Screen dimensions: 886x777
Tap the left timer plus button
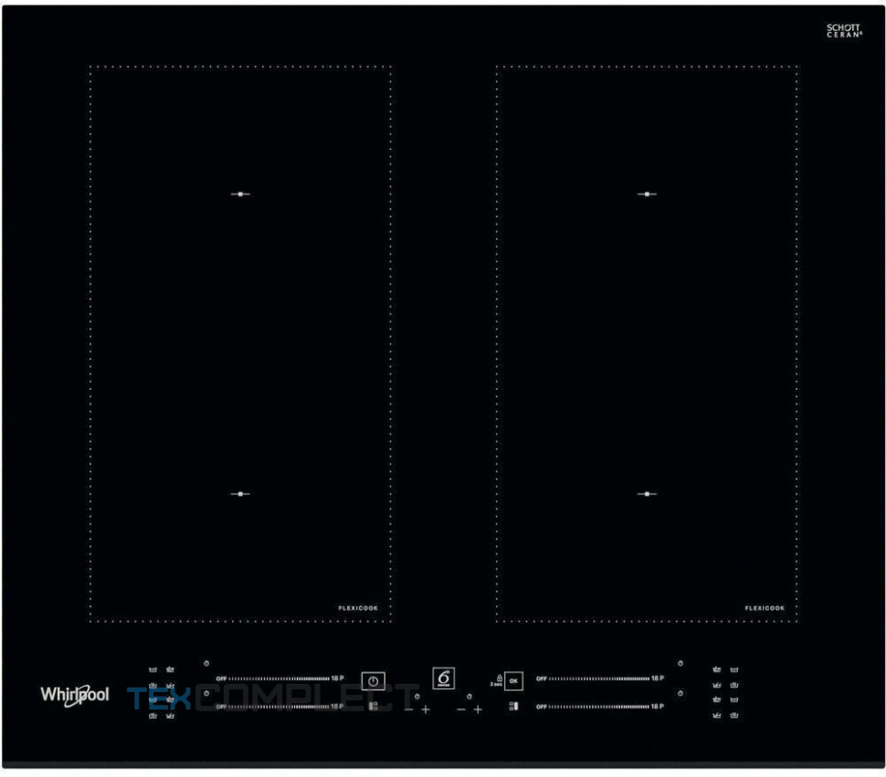[x=426, y=709]
